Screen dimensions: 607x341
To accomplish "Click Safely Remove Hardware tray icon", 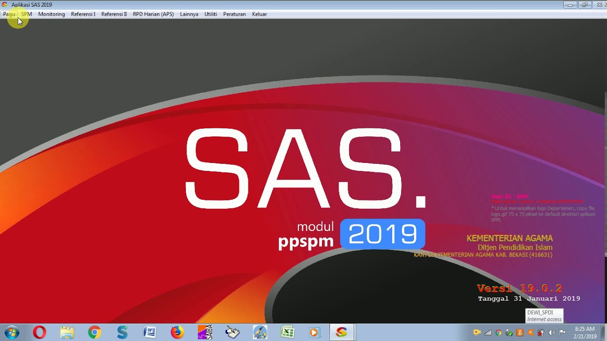I will tap(509, 332).
